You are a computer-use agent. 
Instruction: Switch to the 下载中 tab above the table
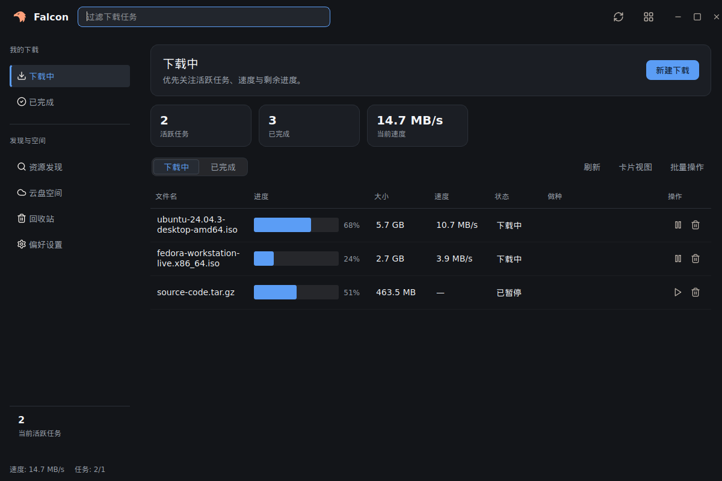pos(176,167)
